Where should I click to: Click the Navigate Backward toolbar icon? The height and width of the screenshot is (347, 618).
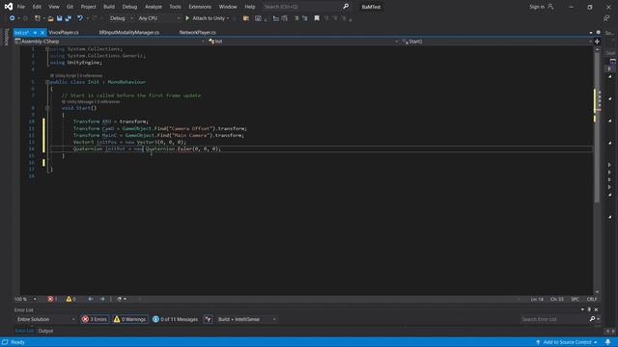click(13, 18)
